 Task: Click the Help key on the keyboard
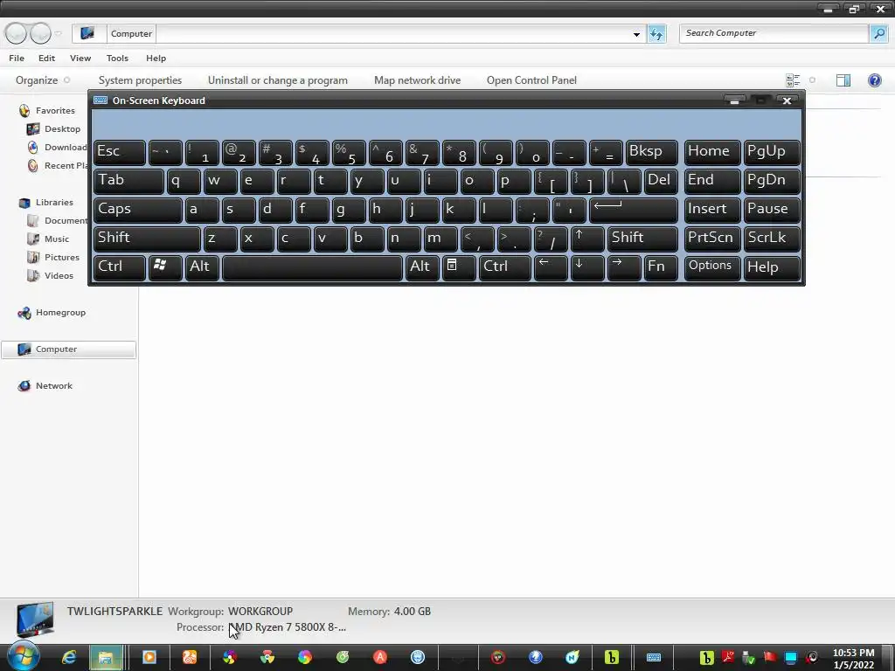pos(771,267)
